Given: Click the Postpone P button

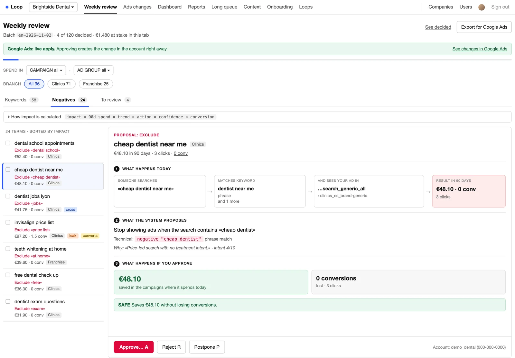Looking at the screenshot, I should coord(207,347).
